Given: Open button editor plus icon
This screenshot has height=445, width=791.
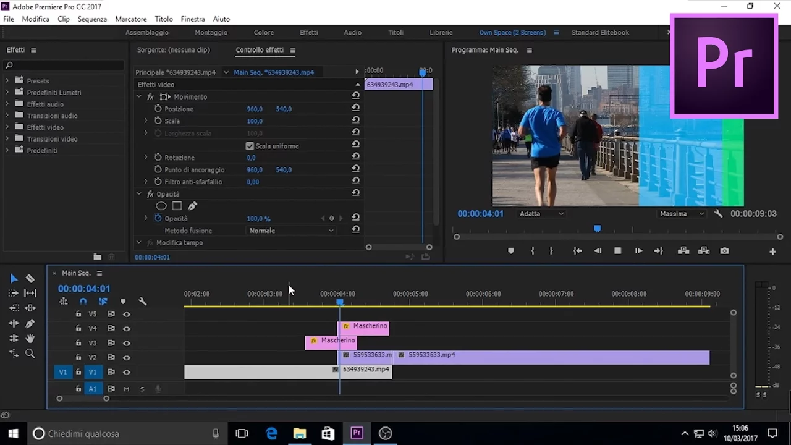Looking at the screenshot, I should (772, 252).
